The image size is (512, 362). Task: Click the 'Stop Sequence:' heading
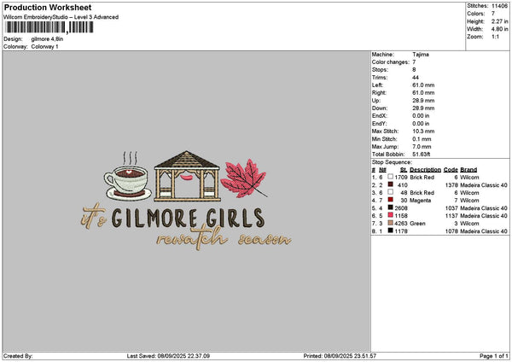point(392,162)
